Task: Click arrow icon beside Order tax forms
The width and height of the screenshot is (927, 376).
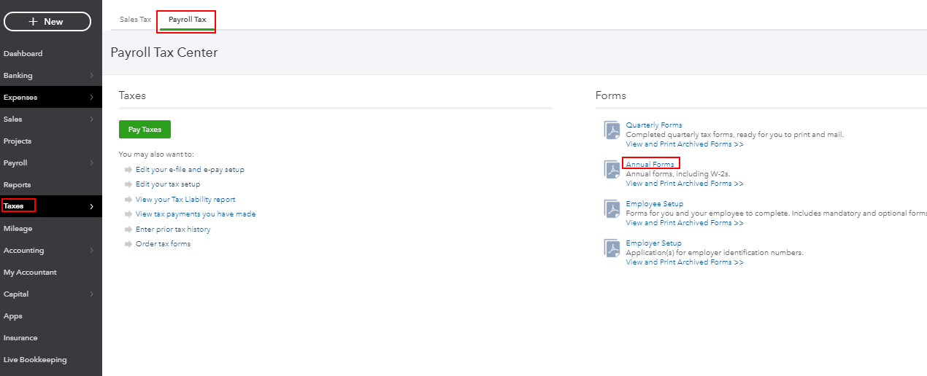Action: click(128, 244)
